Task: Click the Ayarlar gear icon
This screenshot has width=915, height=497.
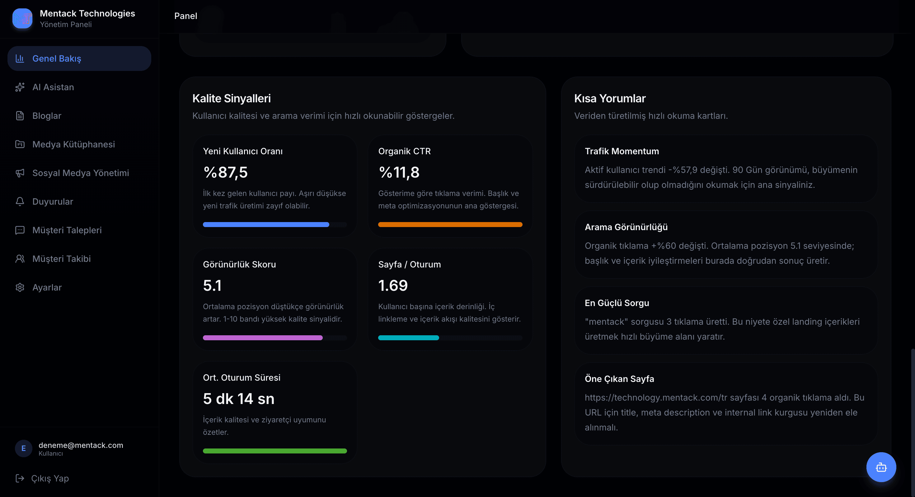Action: pos(20,287)
